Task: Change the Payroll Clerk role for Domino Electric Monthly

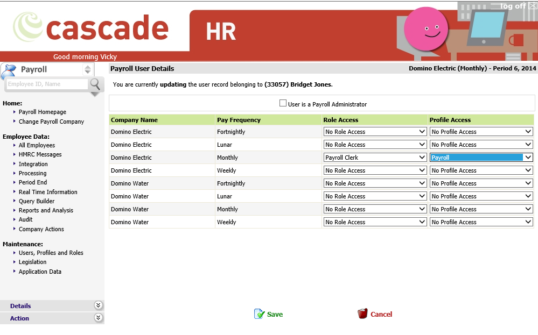Action: coord(375,158)
